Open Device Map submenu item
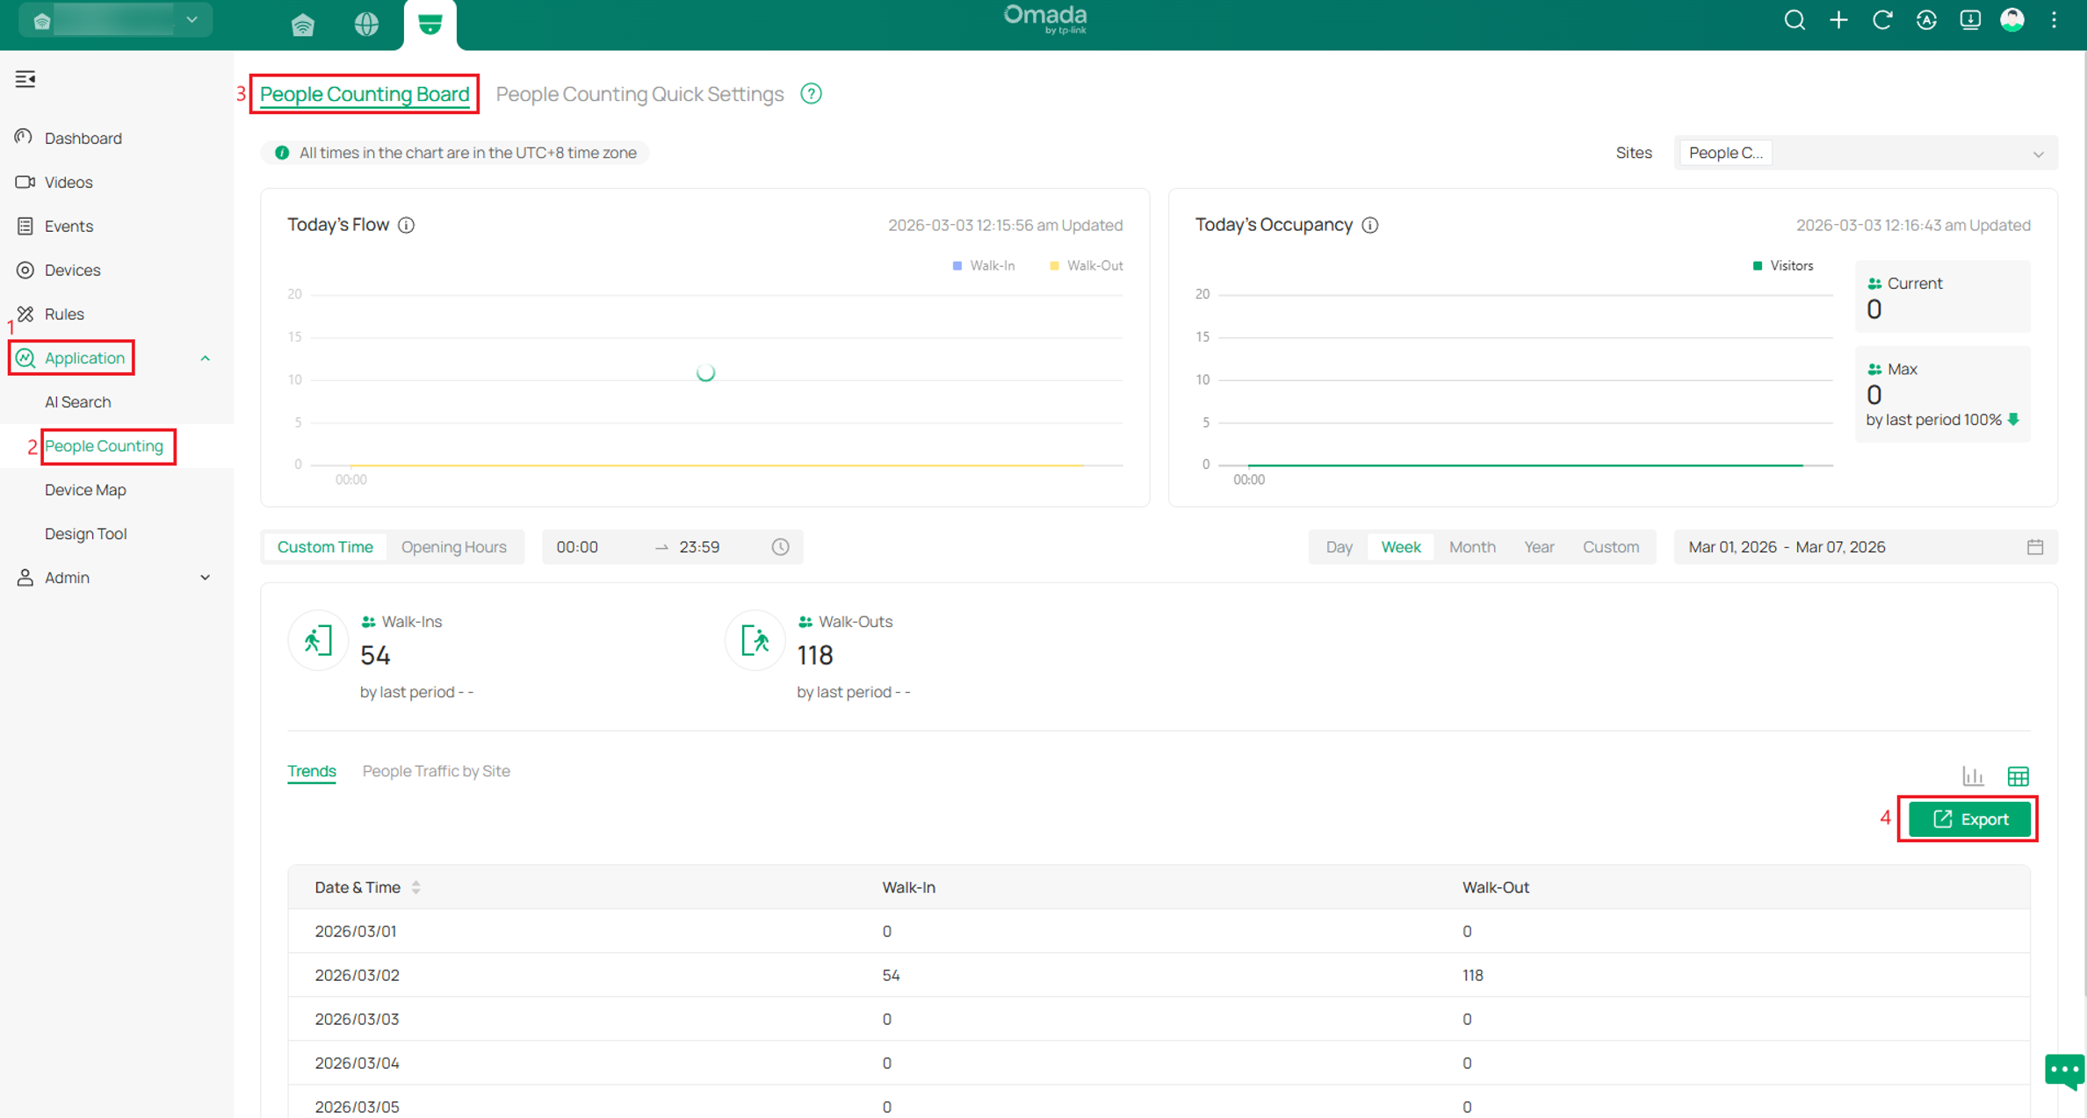Image resolution: width=2087 pixels, height=1118 pixels. [x=85, y=489]
